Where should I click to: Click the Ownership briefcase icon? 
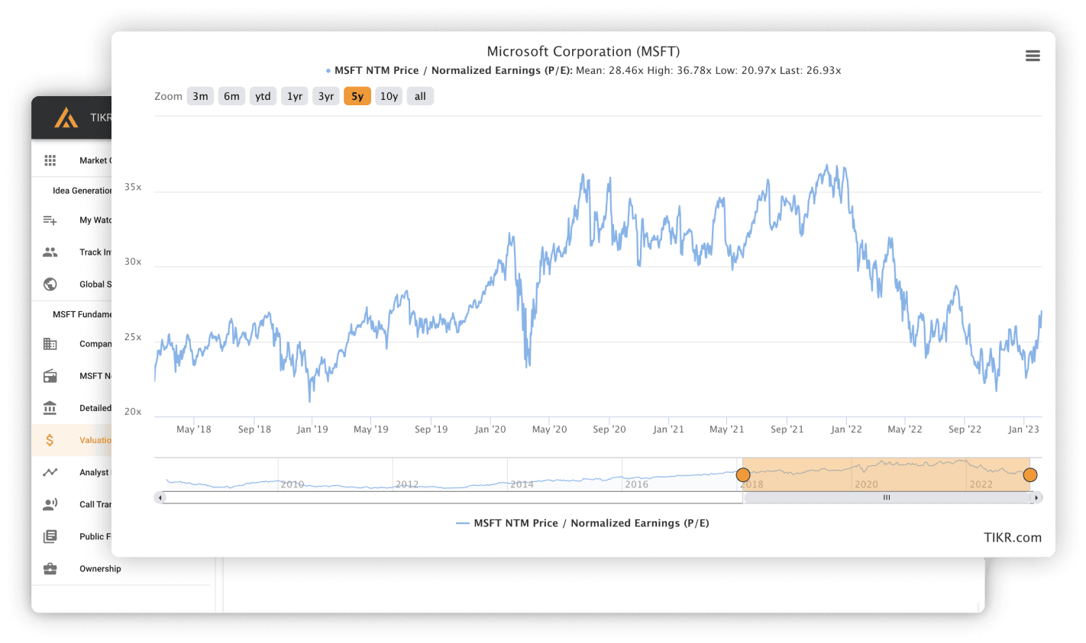pyautogui.click(x=50, y=568)
